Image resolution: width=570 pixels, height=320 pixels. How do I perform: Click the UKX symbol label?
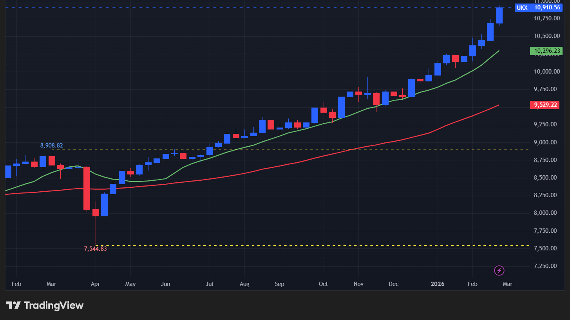(522, 7)
